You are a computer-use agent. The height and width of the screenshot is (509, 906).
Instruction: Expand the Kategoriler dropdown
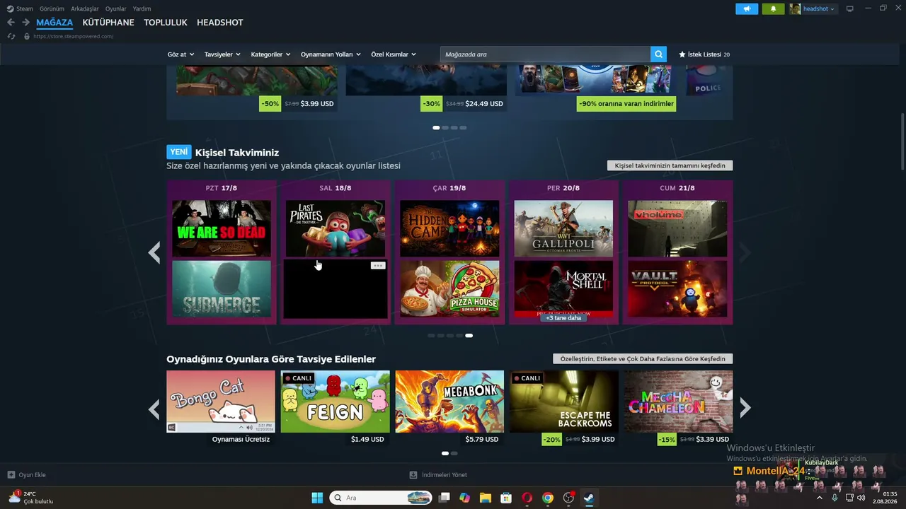pos(271,54)
